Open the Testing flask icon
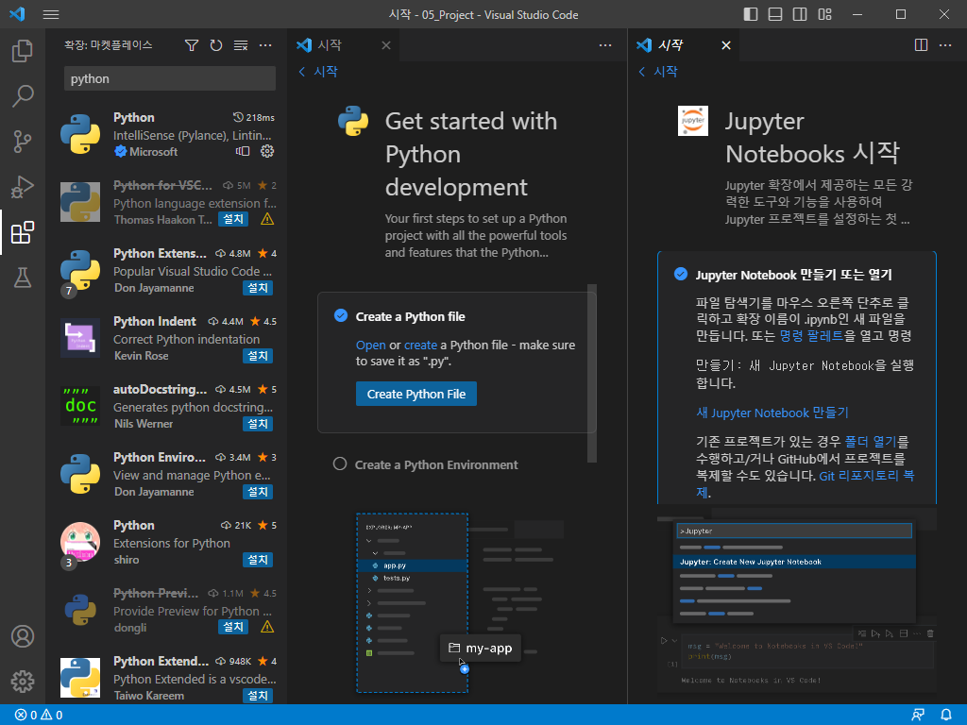Image resolution: width=967 pixels, height=725 pixels. tap(23, 278)
